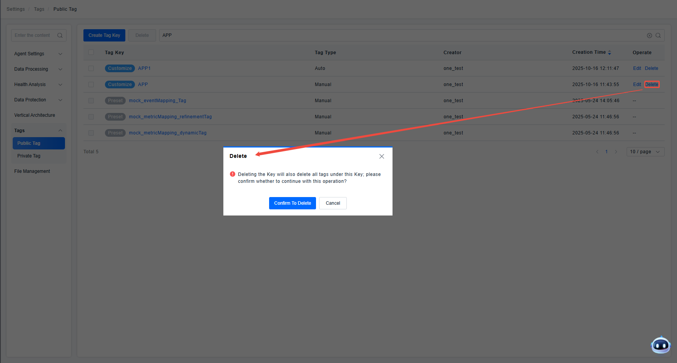
Task: Open the 10 / page dropdown
Action: pos(645,152)
